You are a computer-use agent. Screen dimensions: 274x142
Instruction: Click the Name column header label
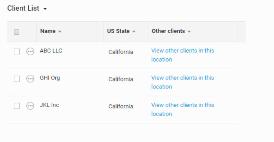pos(48,31)
